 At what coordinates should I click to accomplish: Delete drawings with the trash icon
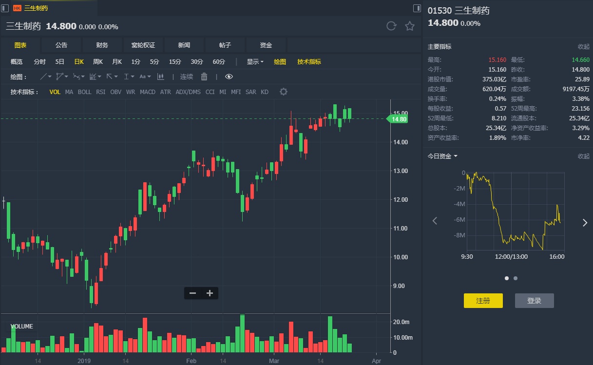(204, 77)
